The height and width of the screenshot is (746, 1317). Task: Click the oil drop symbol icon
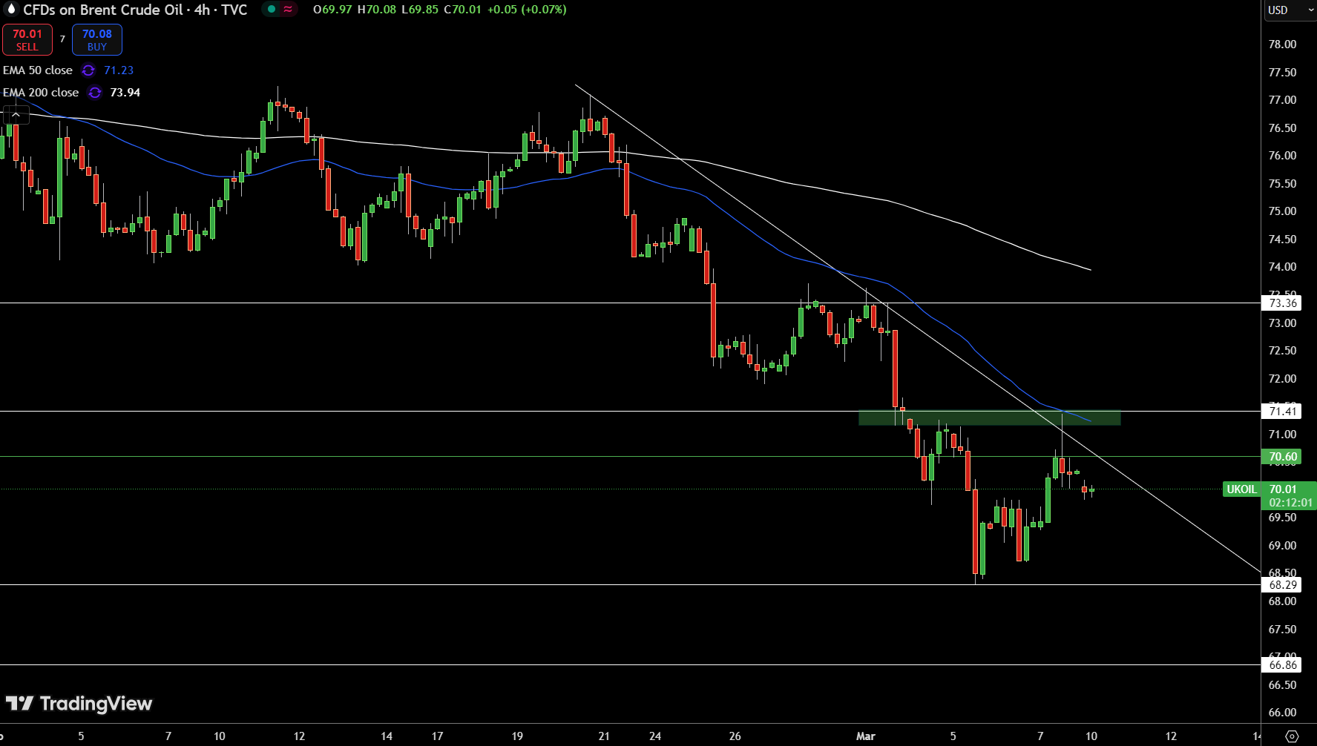point(10,9)
